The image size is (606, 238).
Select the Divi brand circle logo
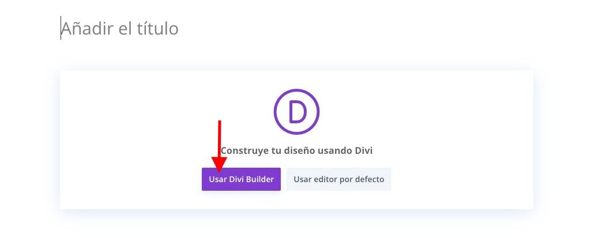(x=296, y=112)
